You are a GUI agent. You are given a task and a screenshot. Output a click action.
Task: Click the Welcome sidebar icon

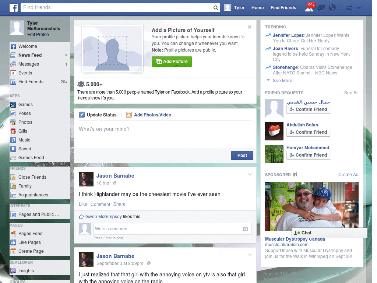(x=13, y=46)
